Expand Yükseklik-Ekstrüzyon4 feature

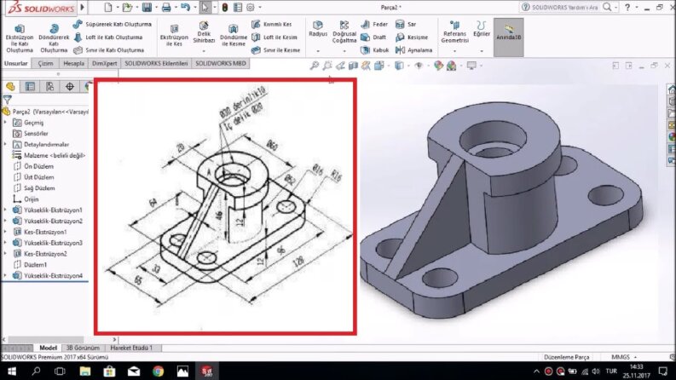[5, 275]
